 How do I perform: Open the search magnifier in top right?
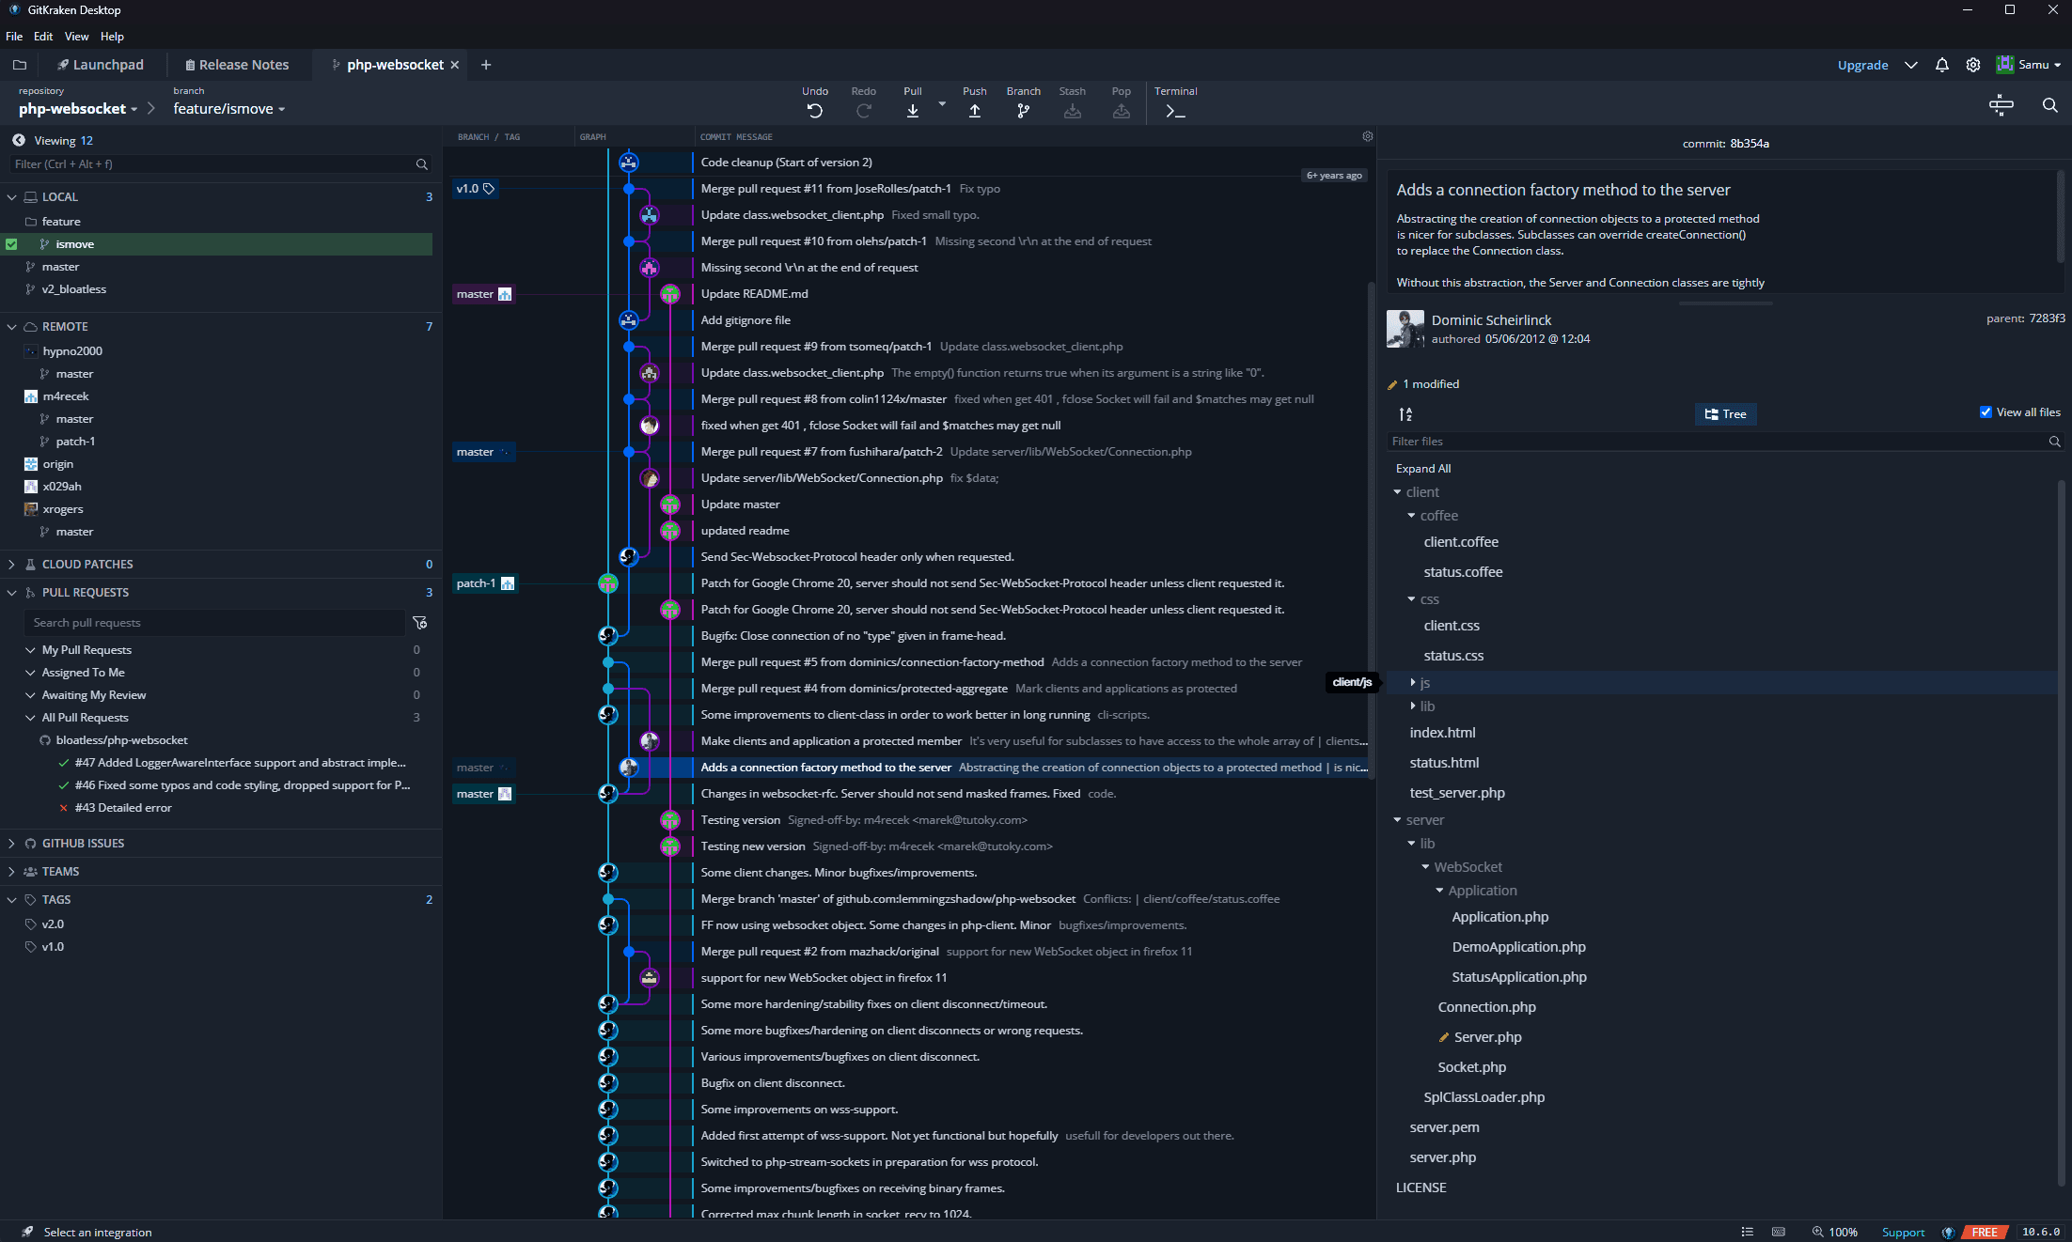2049,105
